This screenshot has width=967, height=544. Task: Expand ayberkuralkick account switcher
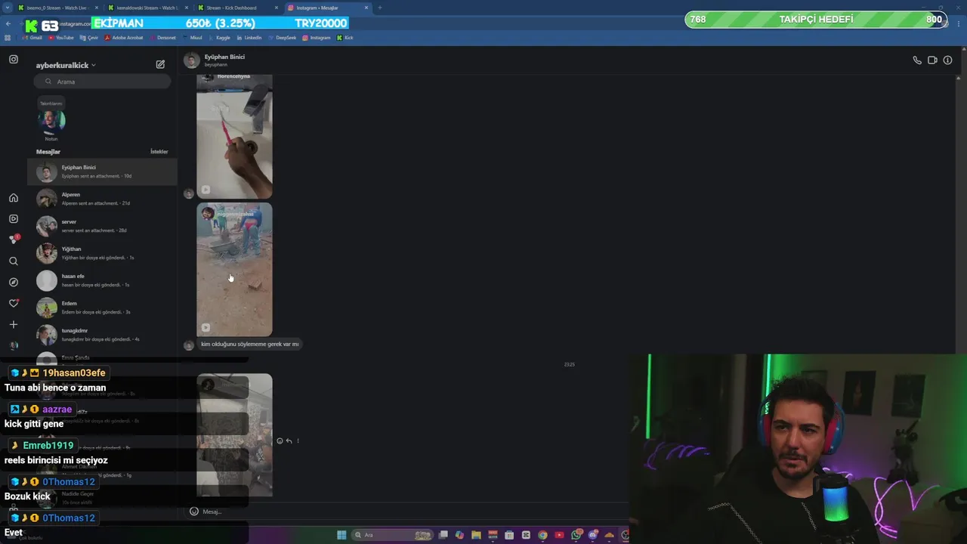point(66,66)
